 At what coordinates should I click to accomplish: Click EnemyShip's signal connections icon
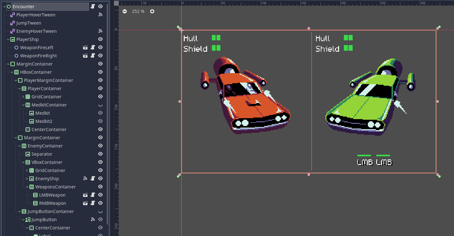click(x=85, y=179)
